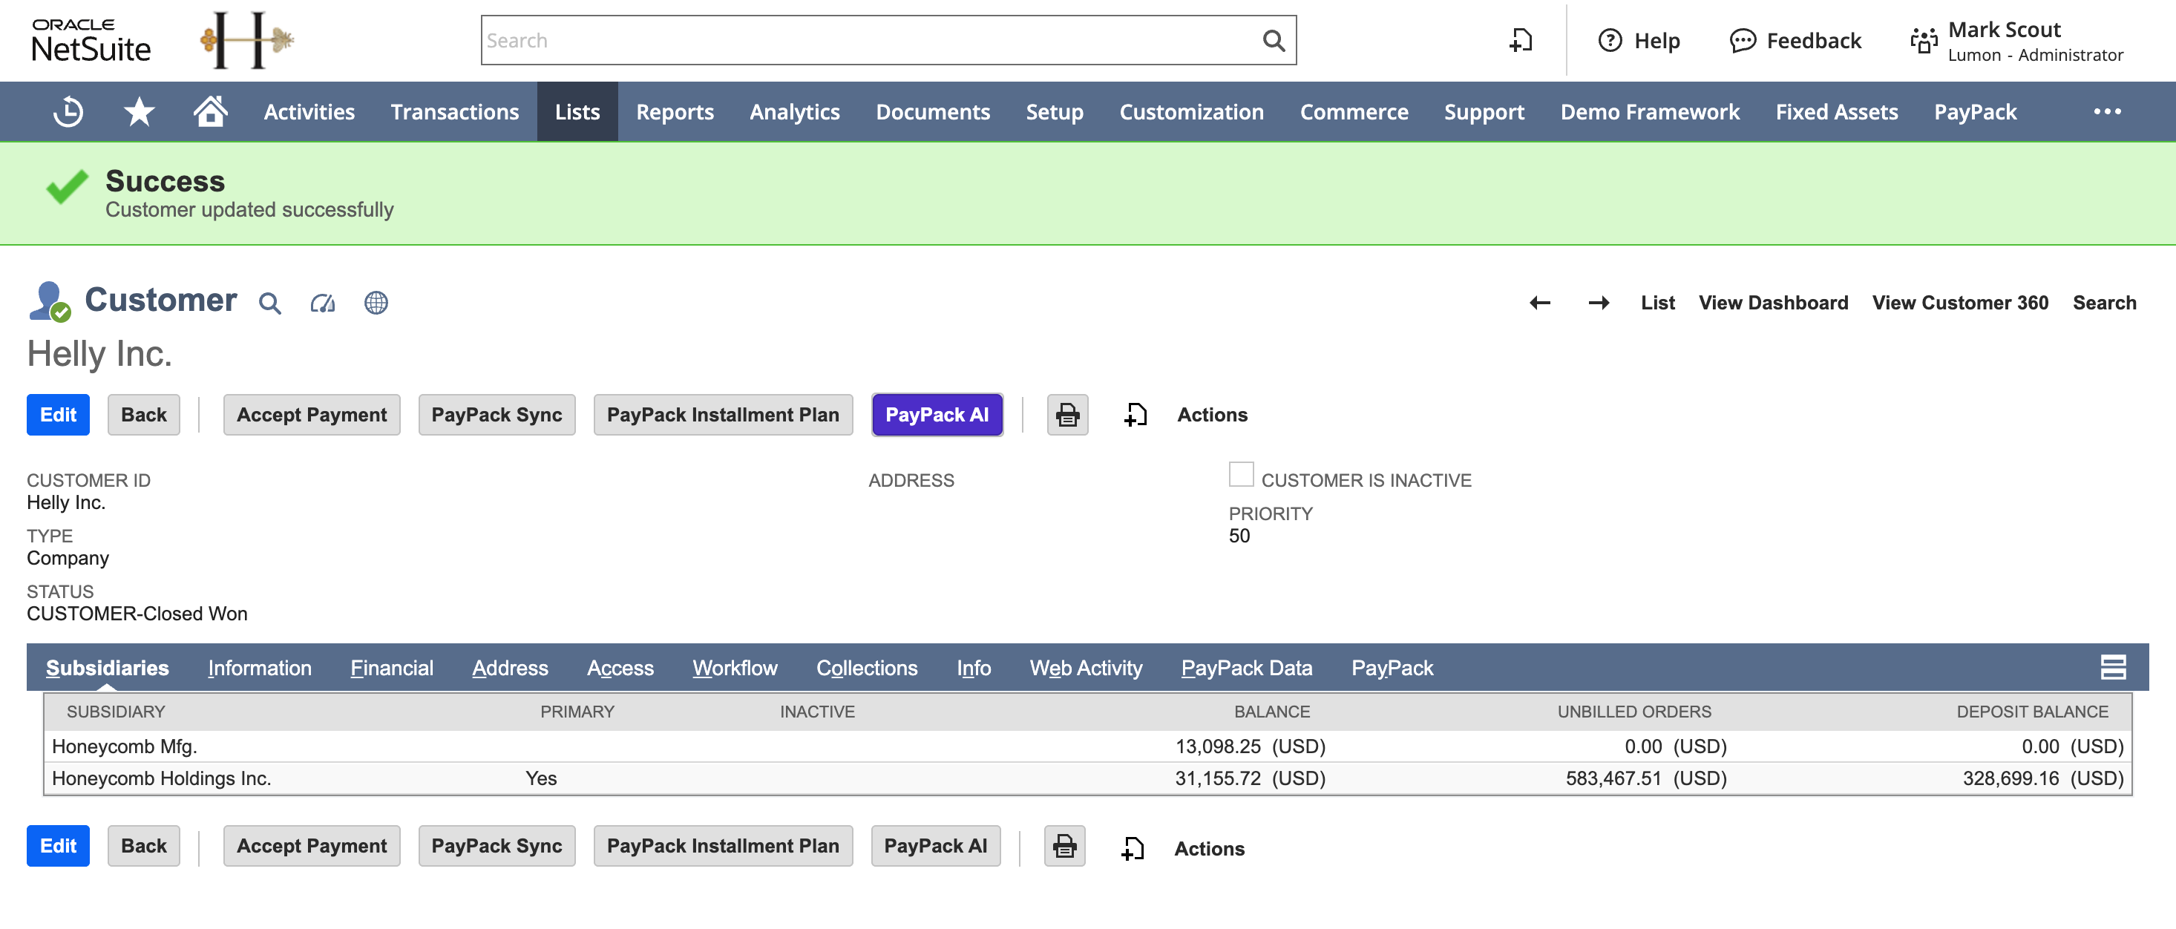Click the bottom print icon button
The image size is (2176, 929).
(x=1064, y=845)
